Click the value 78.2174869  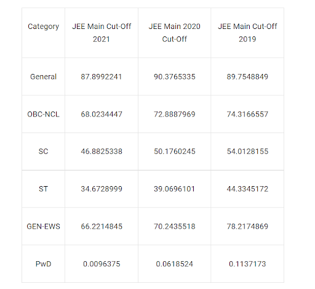(247, 226)
